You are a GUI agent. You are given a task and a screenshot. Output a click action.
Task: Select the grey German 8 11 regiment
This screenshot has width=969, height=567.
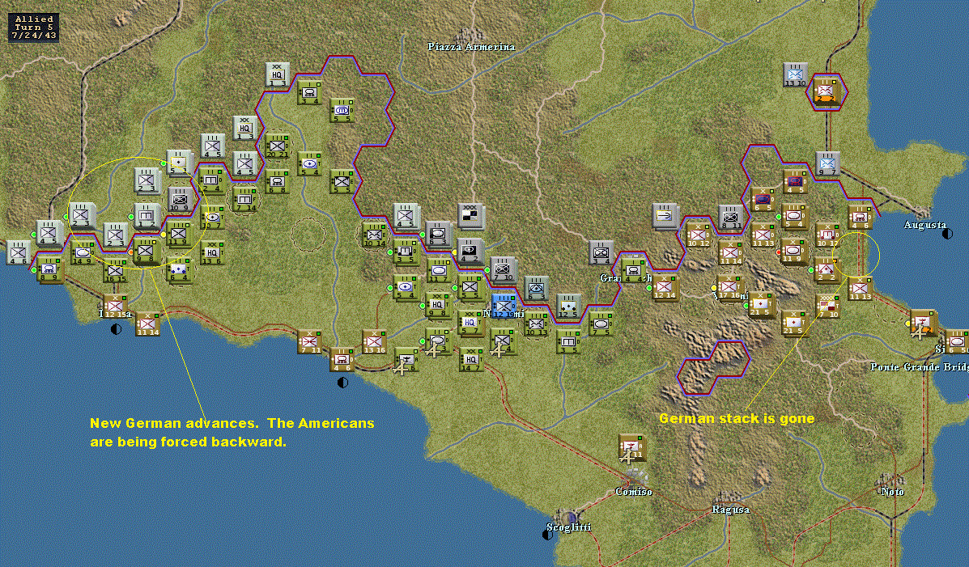[730, 218]
